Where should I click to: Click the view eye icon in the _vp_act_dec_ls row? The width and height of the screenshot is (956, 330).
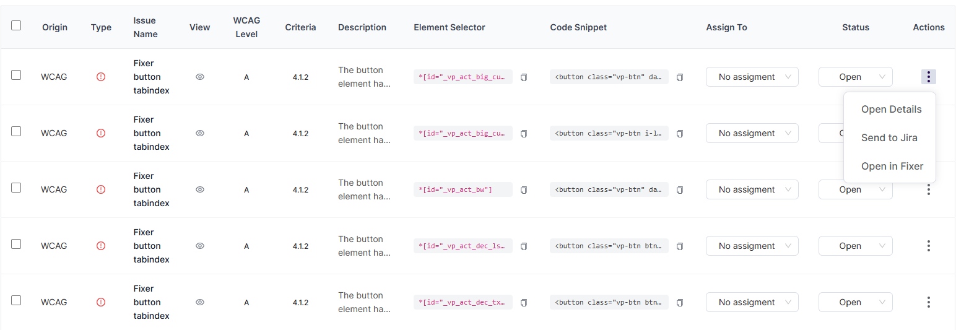pyautogui.click(x=200, y=246)
